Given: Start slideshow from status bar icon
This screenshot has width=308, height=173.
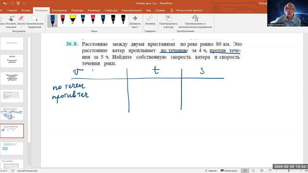Looking at the screenshot, I should coord(270,171).
